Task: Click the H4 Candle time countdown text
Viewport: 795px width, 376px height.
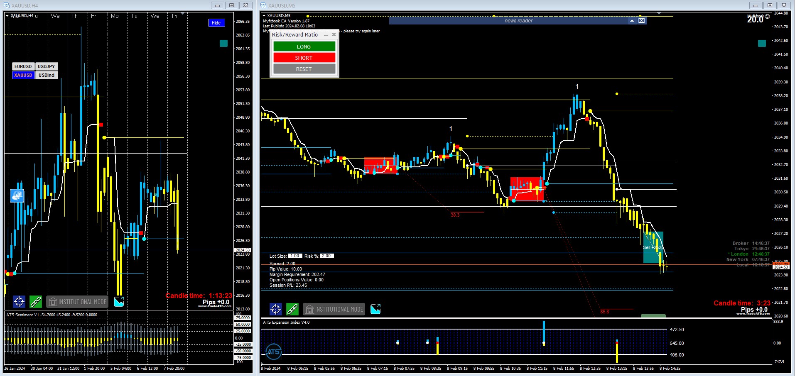Action: tap(199, 295)
